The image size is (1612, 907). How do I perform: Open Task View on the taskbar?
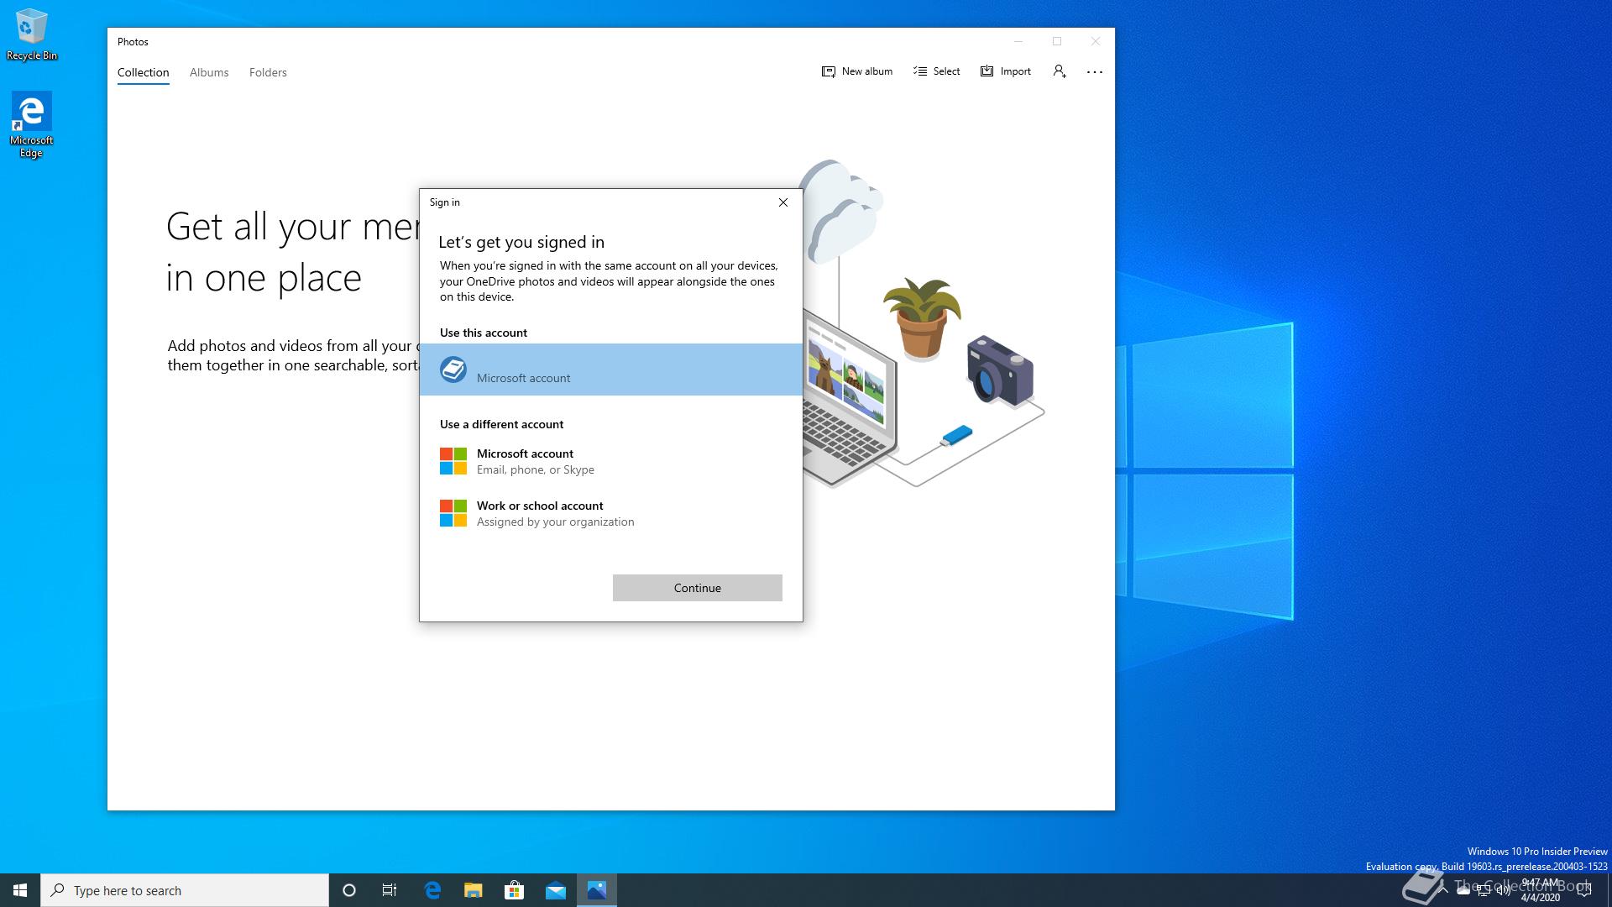390,890
